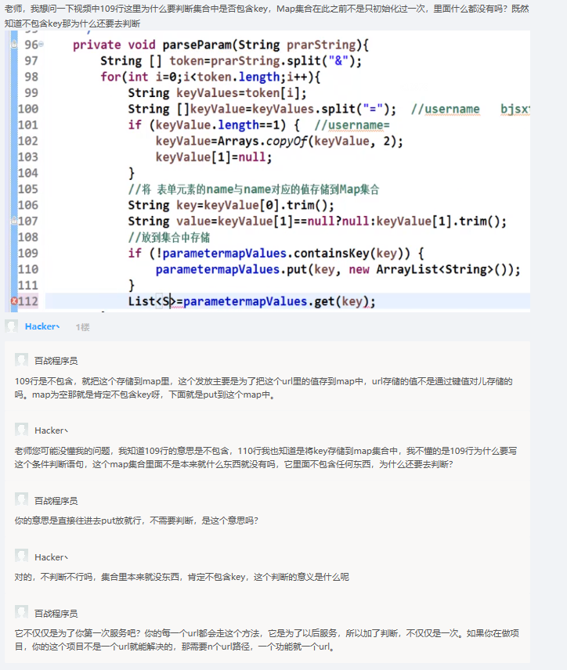This screenshot has height=670, width=567.
Task: Click Hacker丶 name above '老师您可能没懂我的问题'
Action: [51, 430]
